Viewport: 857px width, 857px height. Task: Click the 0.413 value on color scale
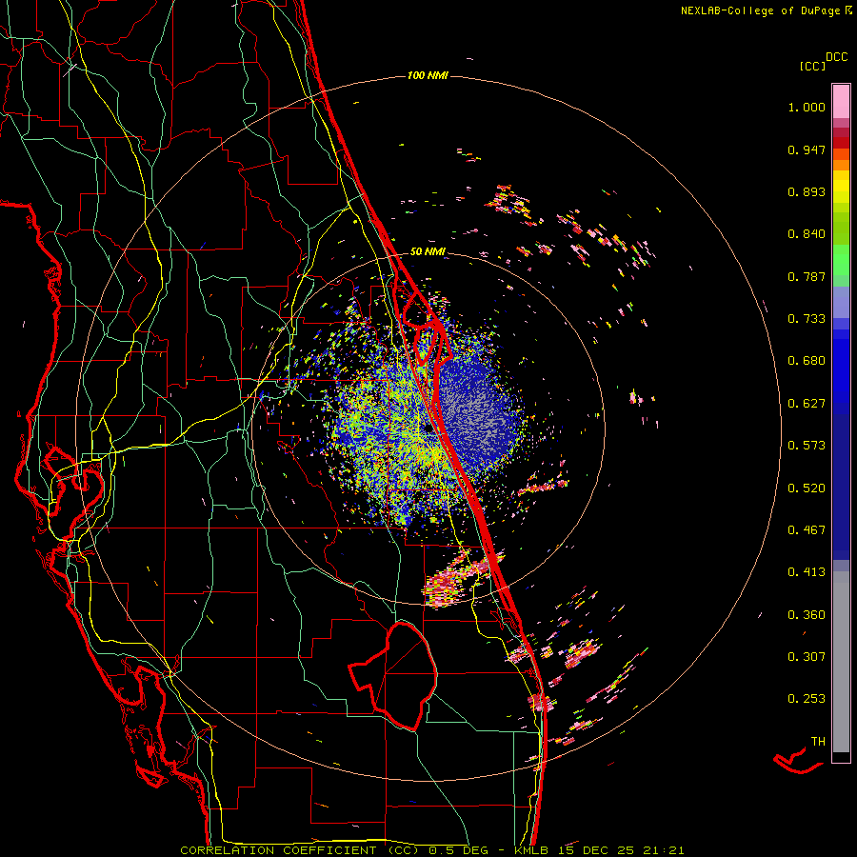click(x=807, y=572)
